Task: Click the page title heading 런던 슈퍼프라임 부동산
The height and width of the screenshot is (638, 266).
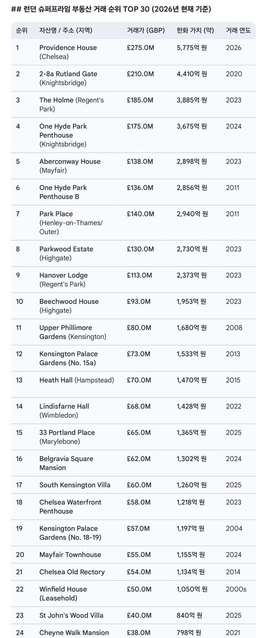Action: coord(111,9)
